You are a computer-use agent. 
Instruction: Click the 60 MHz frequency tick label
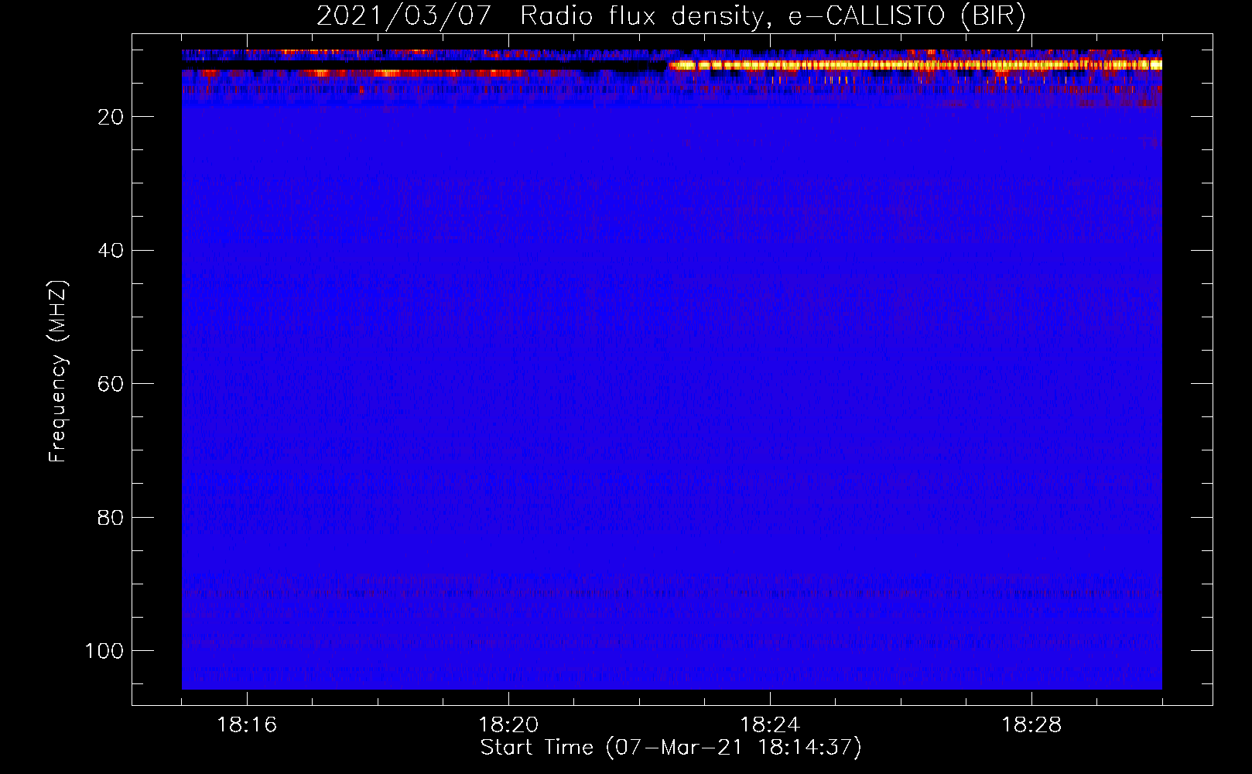[111, 384]
